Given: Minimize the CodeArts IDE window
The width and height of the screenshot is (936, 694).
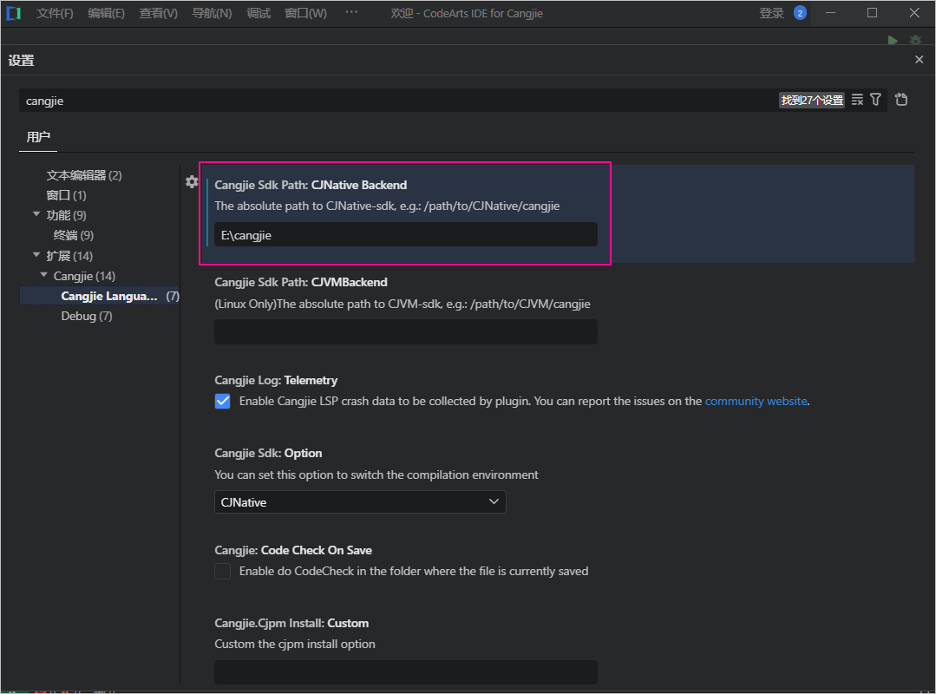Looking at the screenshot, I should pos(830,12).
